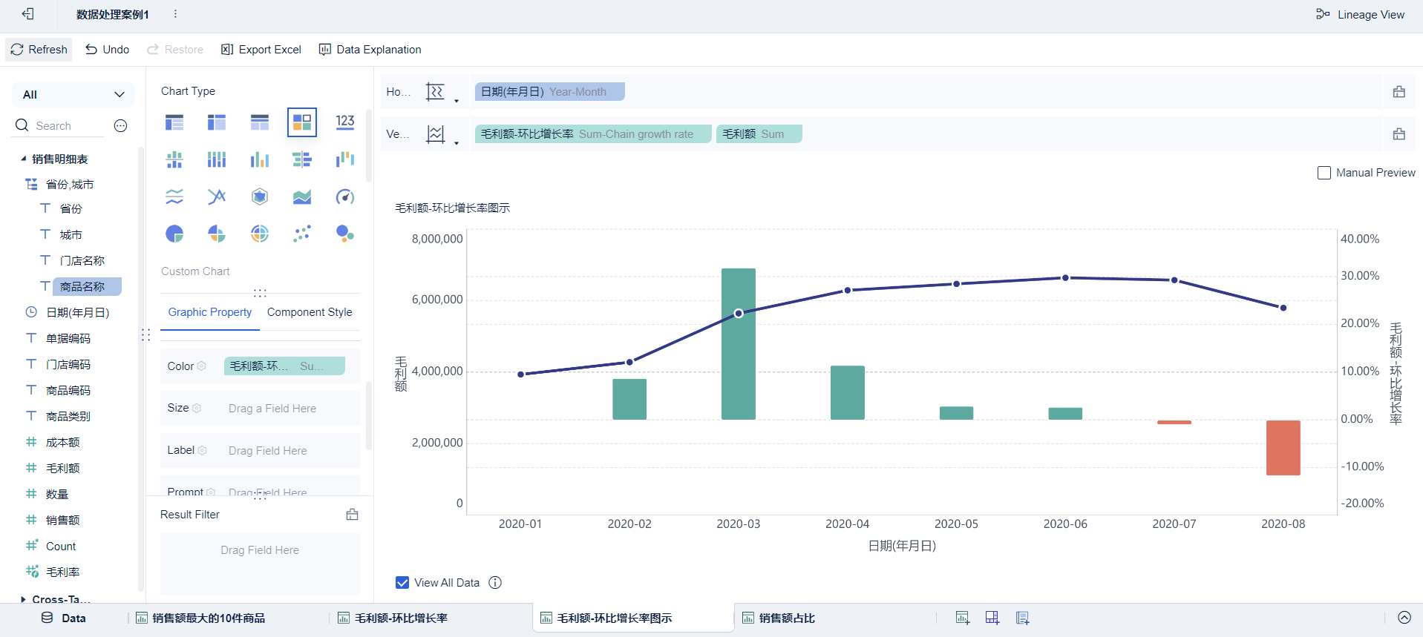Enable the Manual Preview checkbox
Screen dimensions: 1423x637
click(1324, 173)
